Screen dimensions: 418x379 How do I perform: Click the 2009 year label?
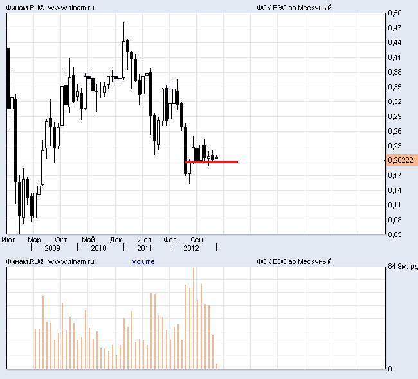(x=52, y=248)
